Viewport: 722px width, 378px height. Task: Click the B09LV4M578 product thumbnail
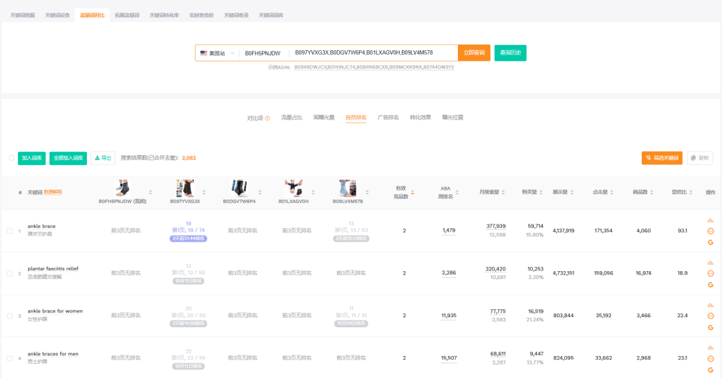coord(348,188)
